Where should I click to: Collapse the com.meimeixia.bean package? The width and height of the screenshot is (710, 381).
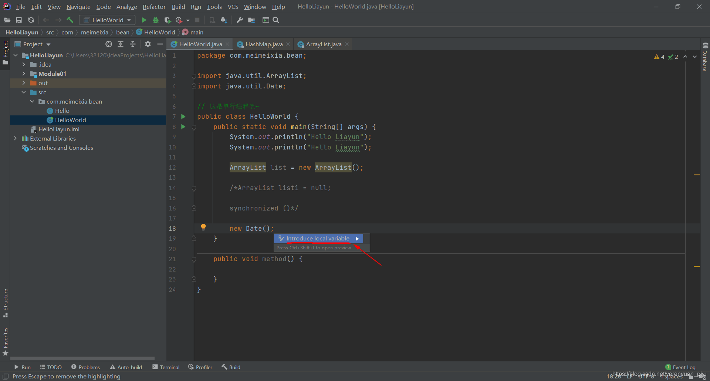pos(32,101)
